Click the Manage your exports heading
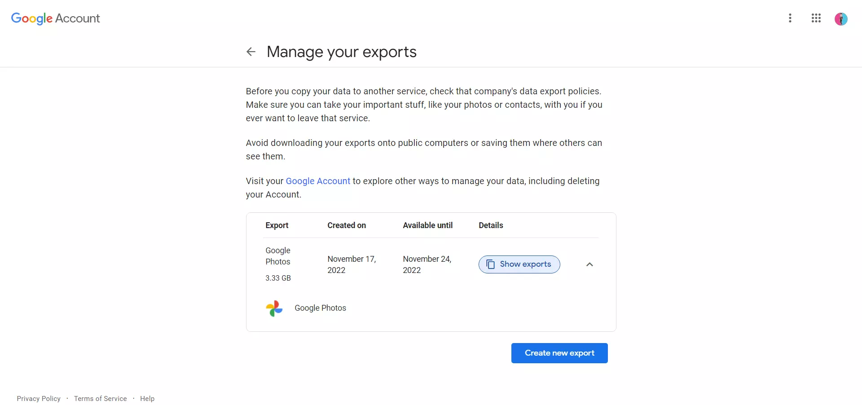Viewport: 862px width, 405px height. (x=342, y=52)
